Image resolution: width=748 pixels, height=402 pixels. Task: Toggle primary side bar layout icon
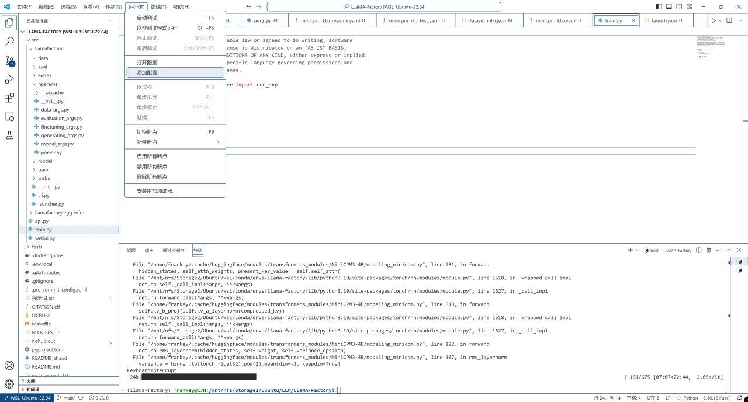pyautogui.click(x=659, y=6)
